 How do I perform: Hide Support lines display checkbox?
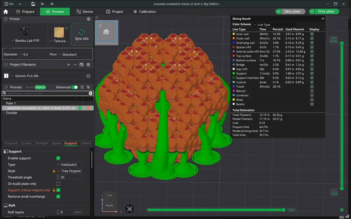tap(312, 73)
